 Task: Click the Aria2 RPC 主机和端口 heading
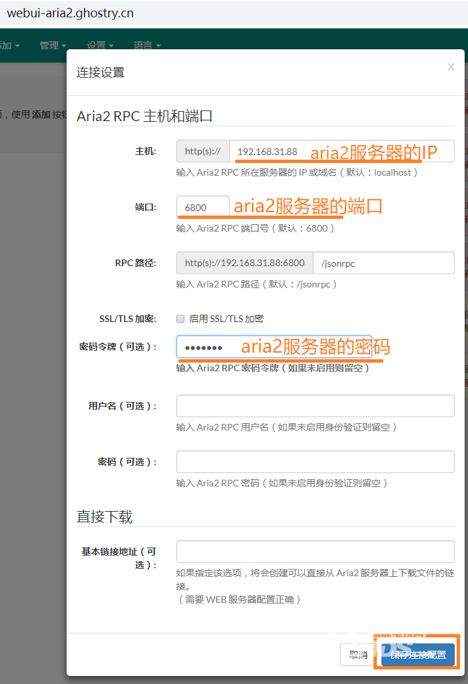tap(144, 116)
